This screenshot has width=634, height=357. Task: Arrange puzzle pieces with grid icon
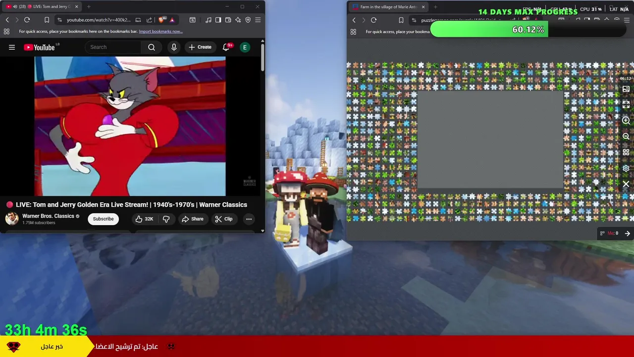coord(626,152)
